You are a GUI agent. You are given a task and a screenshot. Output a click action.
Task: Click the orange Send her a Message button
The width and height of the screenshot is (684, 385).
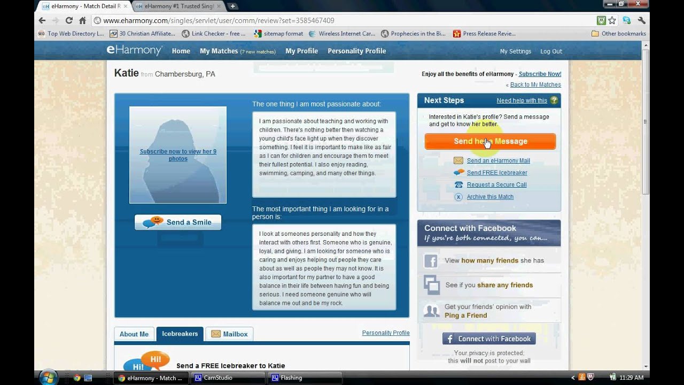[490, 141]
